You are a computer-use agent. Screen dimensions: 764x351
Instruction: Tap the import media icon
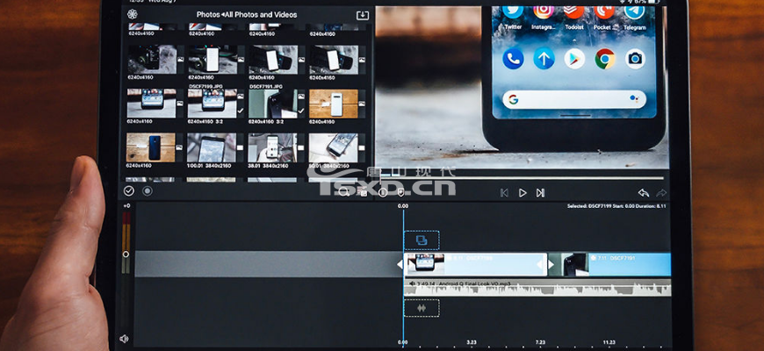tap(363, 15)
